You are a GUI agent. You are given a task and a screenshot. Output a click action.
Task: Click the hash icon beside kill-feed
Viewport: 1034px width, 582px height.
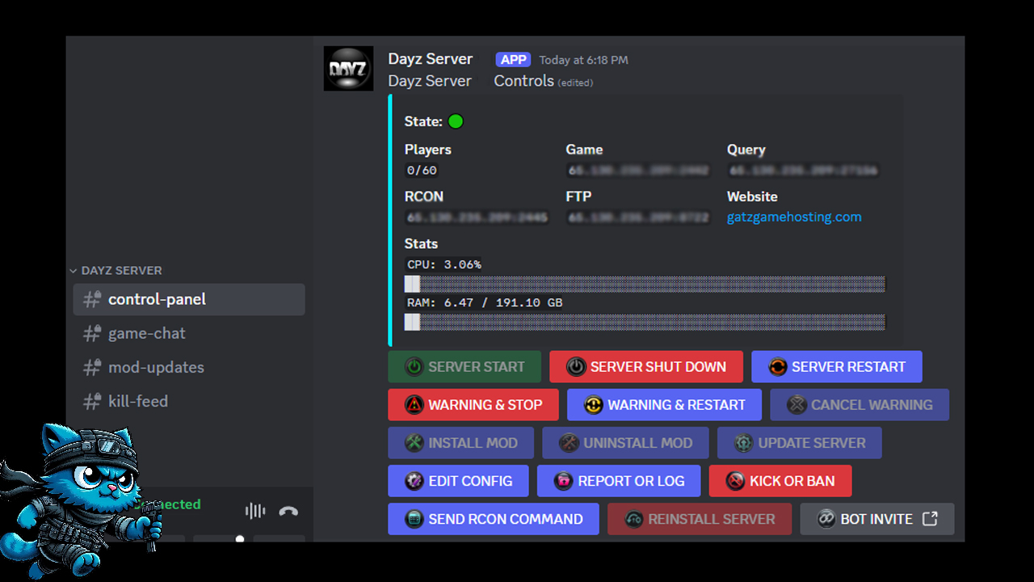92,401
